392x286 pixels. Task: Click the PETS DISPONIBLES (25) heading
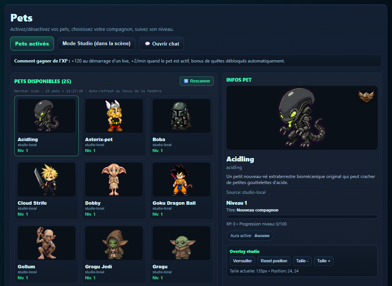pos(43,81)
